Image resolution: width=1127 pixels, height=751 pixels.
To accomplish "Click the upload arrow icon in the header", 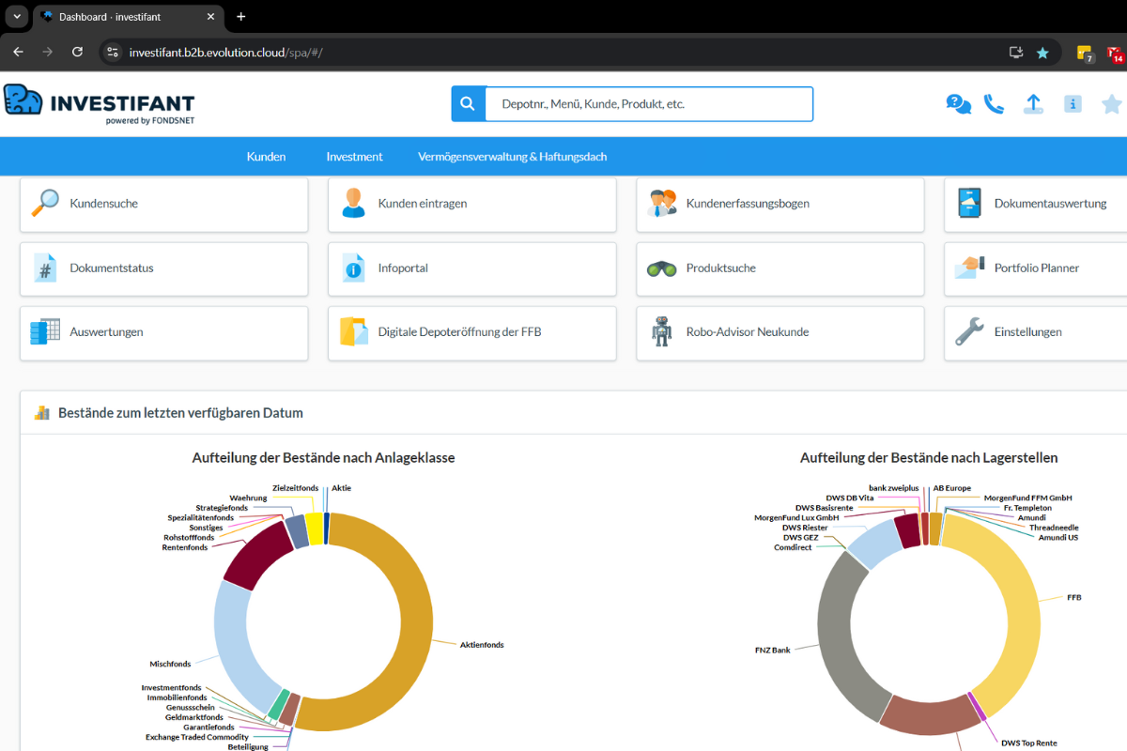I will pyautogui.click(x=1033, y=103).
